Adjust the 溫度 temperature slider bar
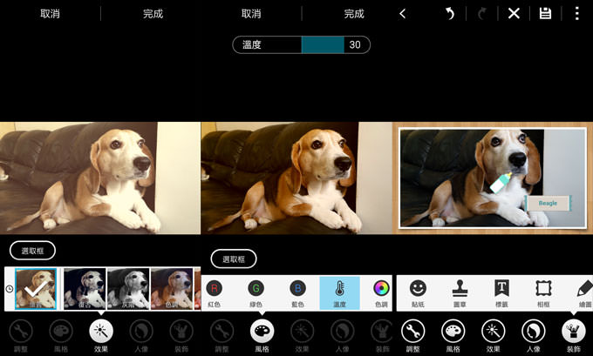This screenshot has width=593, height=356. 323,44
